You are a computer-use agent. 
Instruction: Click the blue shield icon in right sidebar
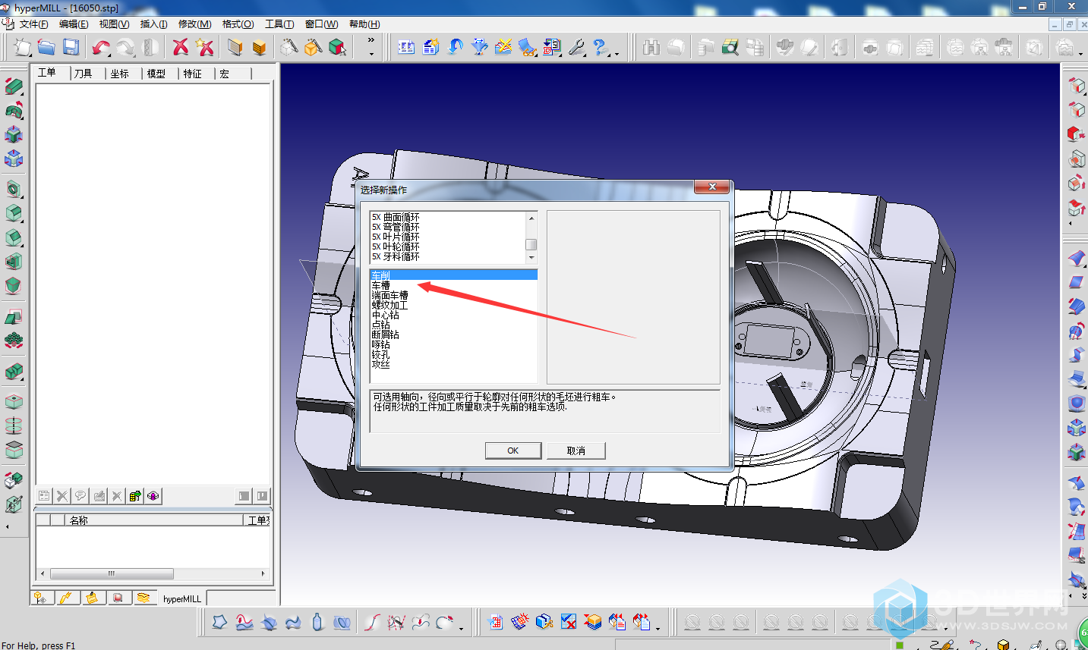click(1076, 403)
